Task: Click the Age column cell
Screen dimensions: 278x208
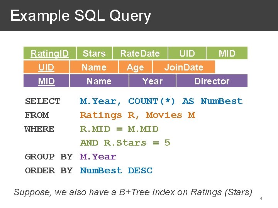Action: 136,67
